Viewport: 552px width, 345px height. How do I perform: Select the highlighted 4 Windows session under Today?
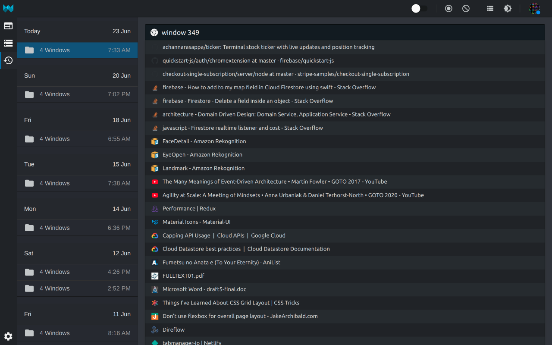(x=77, y=50)
